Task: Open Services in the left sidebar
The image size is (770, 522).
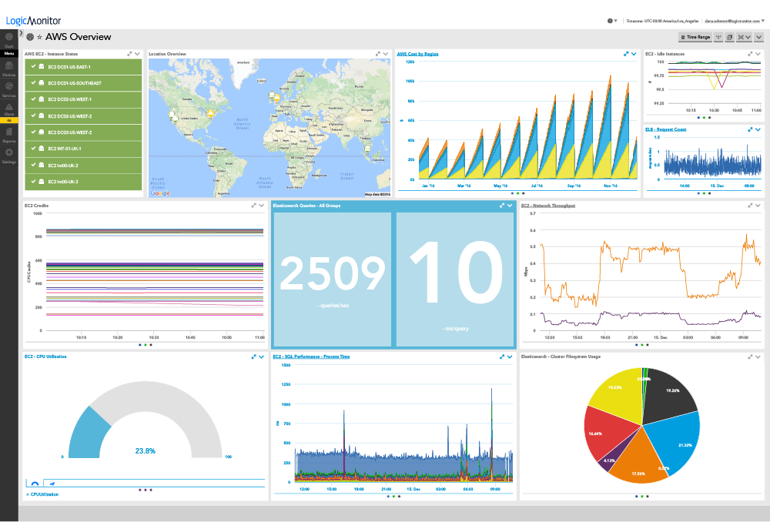Action: pos(8,89)
